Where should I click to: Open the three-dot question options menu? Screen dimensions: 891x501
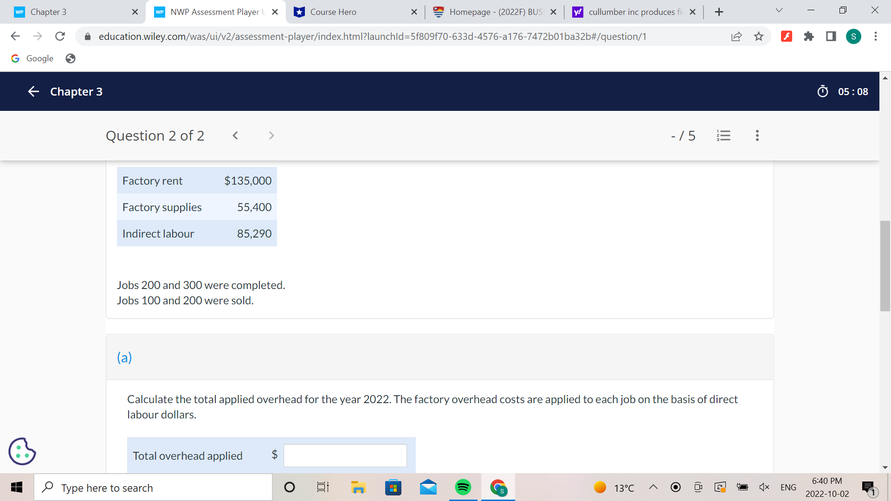click(757, 135)
